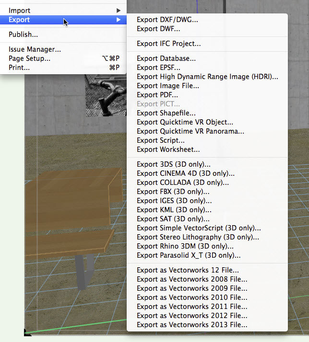
Task: Select Export PDF...
Action: click(x=207, y=95)
